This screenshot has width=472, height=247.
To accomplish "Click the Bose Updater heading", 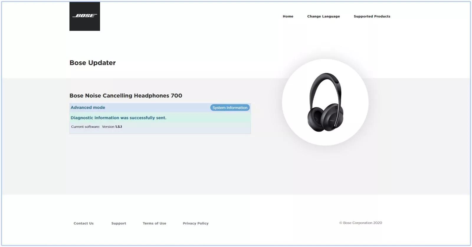I will 93,63.
